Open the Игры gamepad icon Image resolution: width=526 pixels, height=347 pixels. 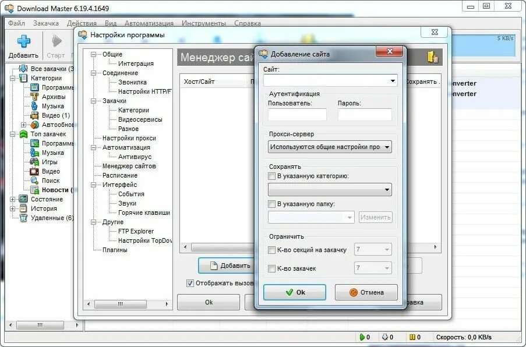34,162
